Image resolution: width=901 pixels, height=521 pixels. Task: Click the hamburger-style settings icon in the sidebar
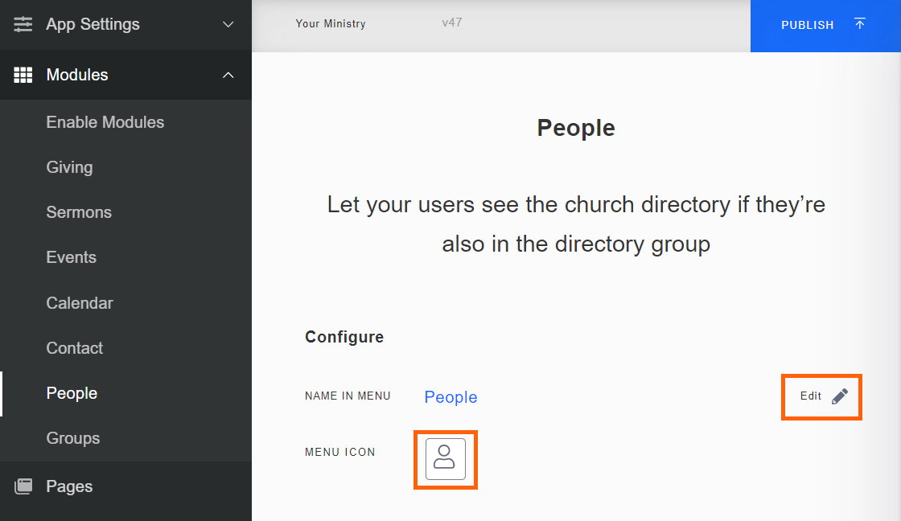[x=23, y=24]
